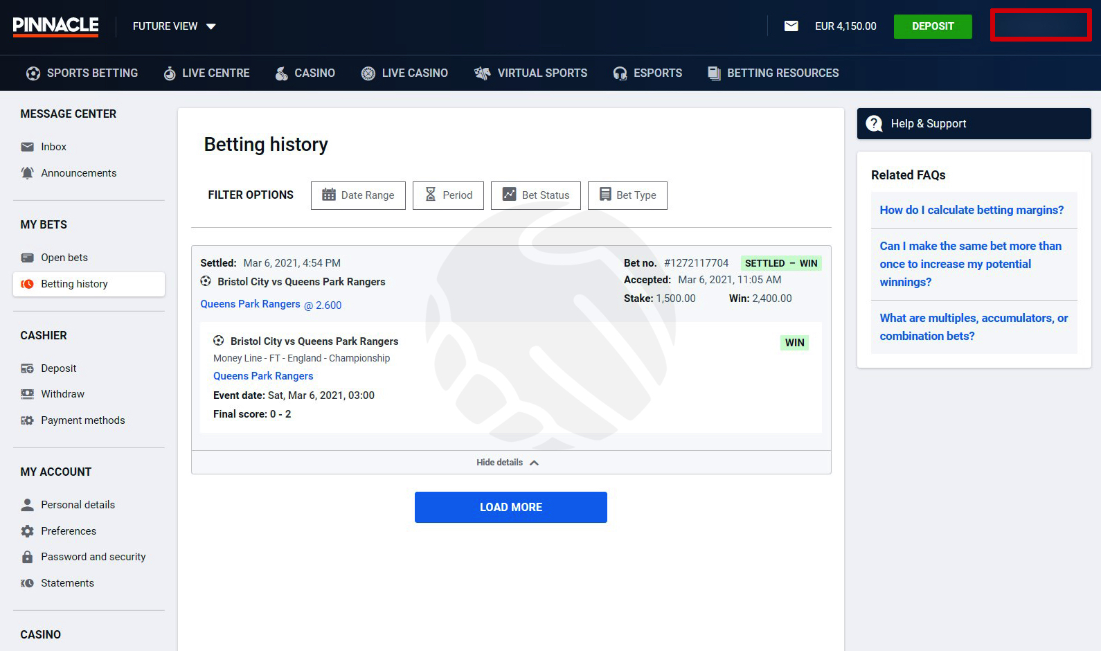
Task: Open the Casino section in the top nav
Action: (305, 73)
